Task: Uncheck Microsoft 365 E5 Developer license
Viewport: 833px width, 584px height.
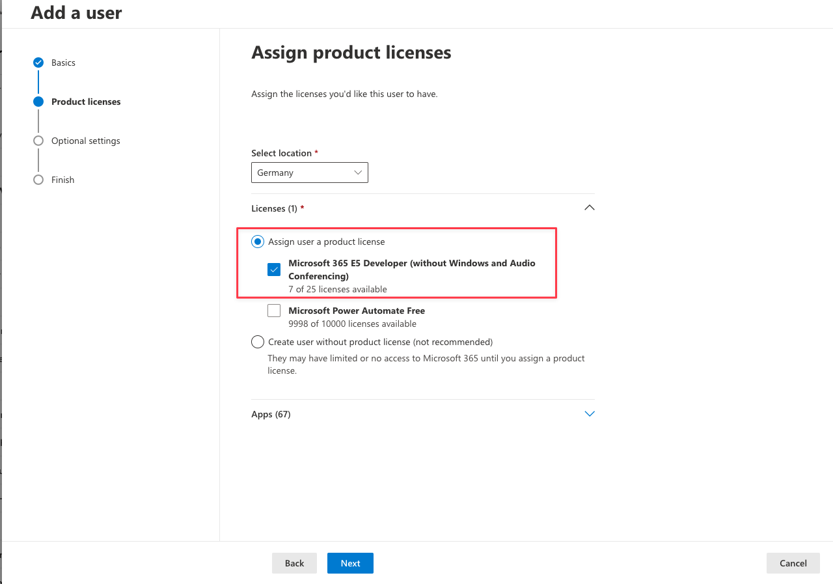Action: pyautogui.click(x=274, y=270)
